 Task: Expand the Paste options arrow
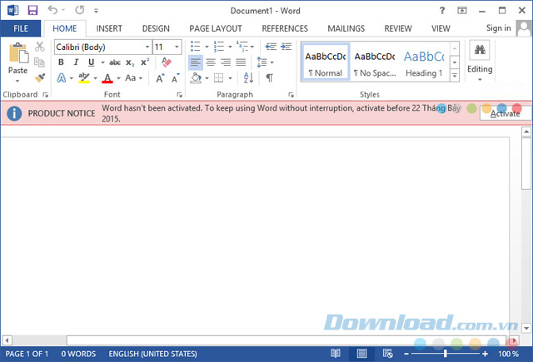click(17, 81)
